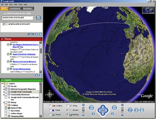Click the Coffee Shops cup icon
Viewport: 156px width, 119px height.
[9, 113]
